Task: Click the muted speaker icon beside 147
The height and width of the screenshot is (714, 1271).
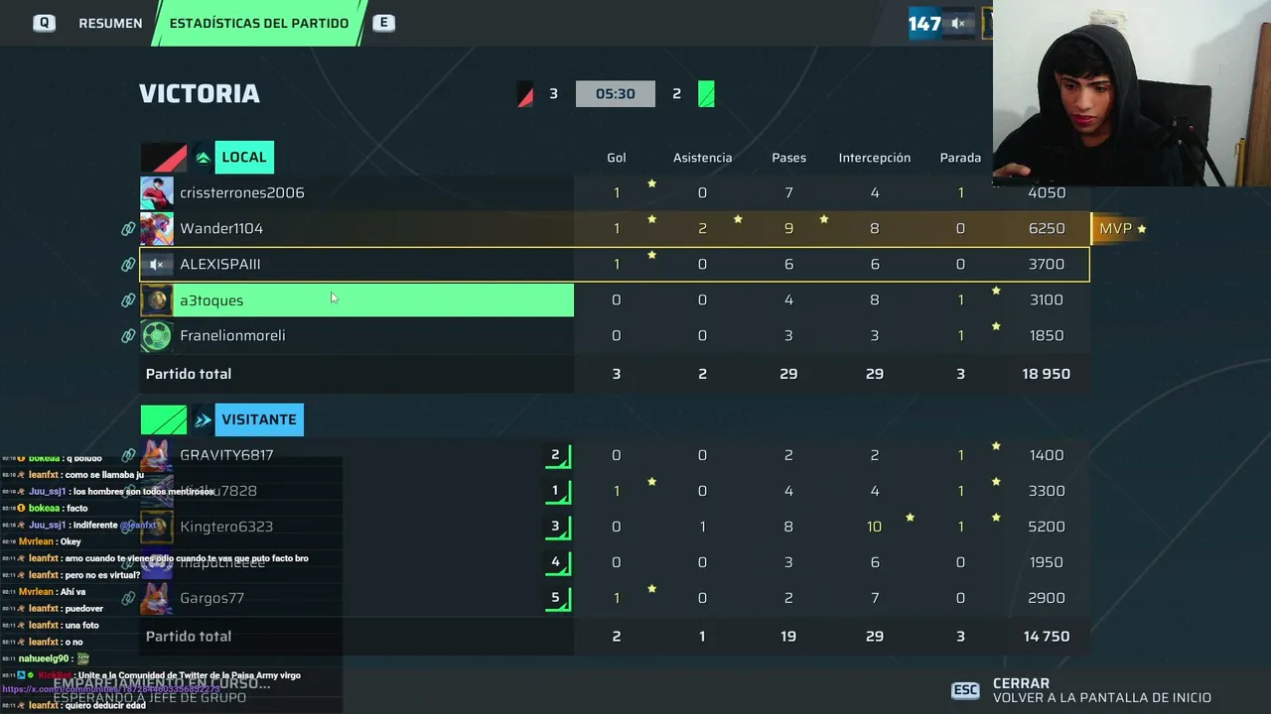Action: [959, 23]
